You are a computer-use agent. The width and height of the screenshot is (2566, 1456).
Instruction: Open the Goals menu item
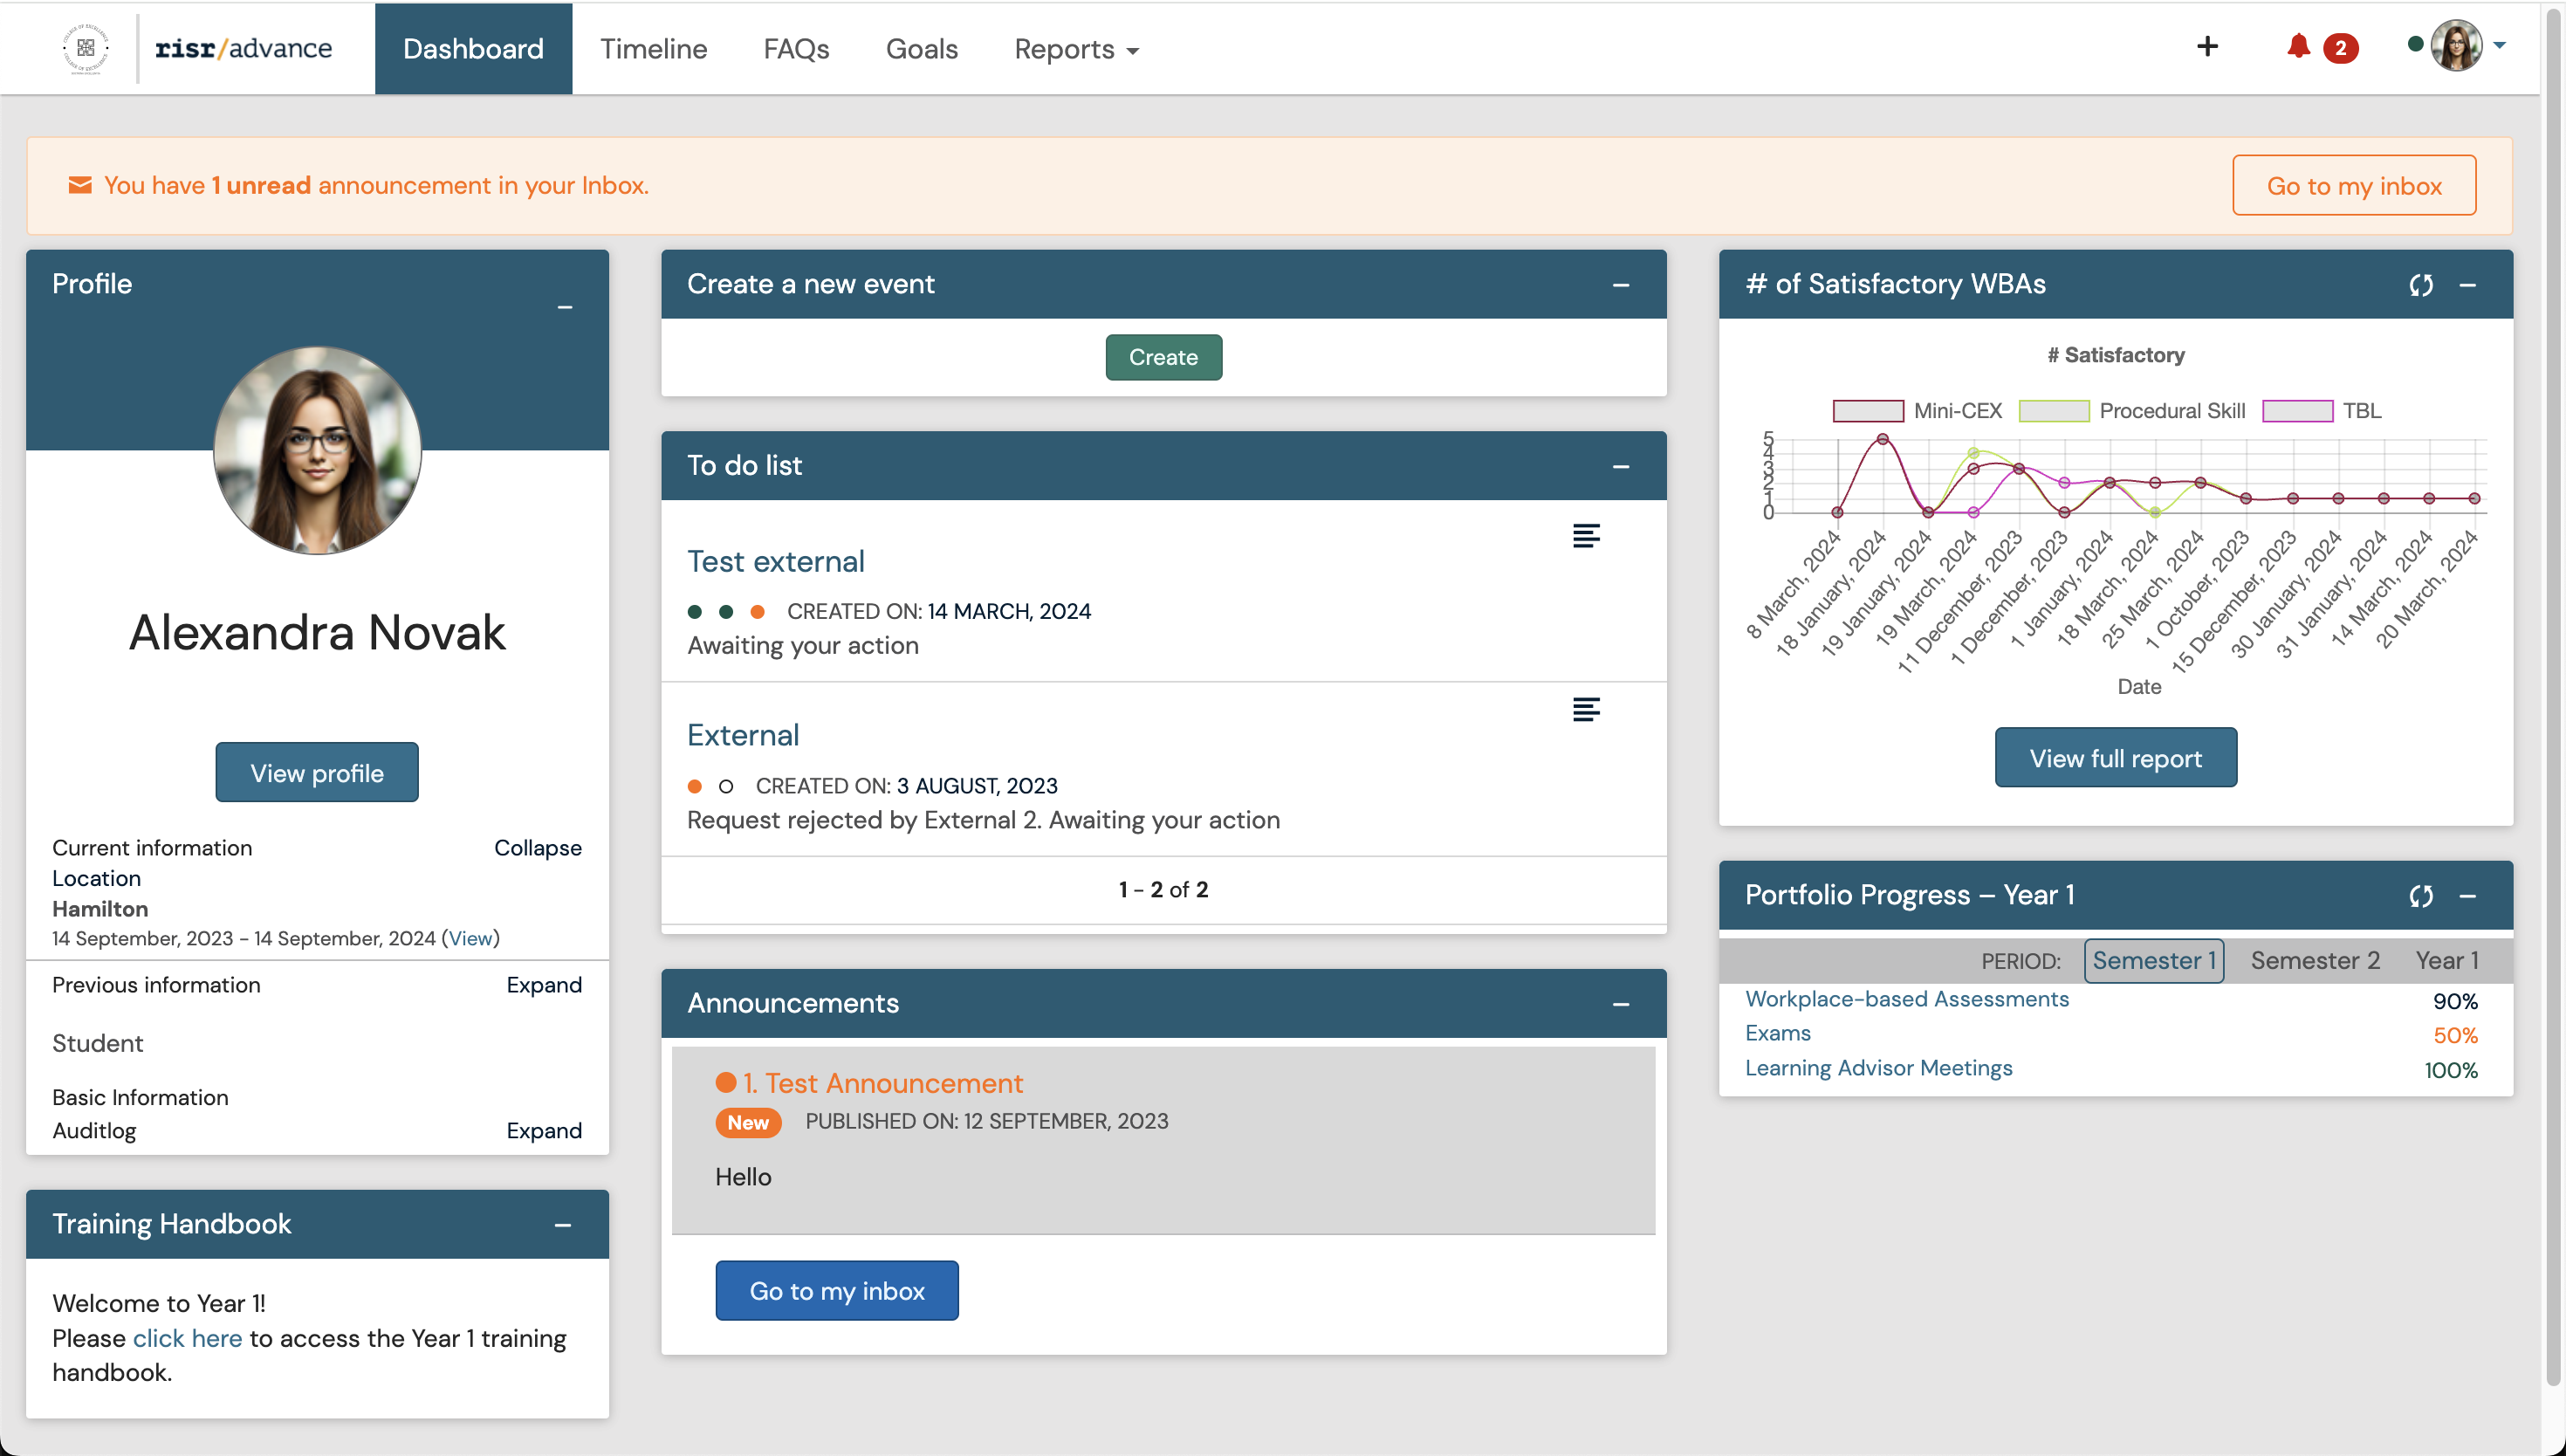[922, 49]
